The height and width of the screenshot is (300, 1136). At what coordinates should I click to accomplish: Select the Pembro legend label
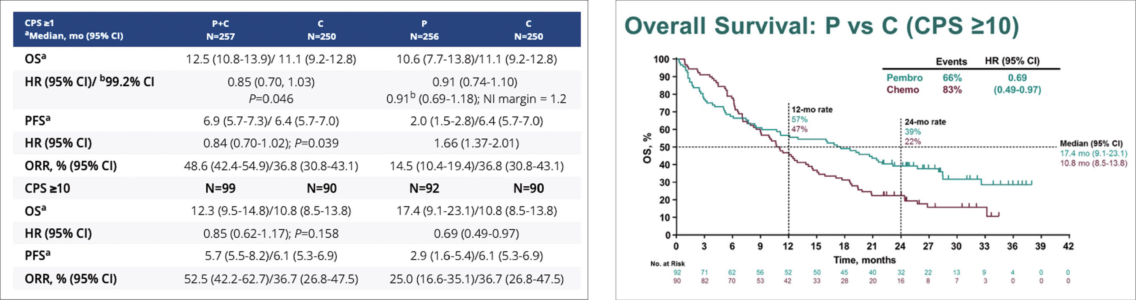click(904, 78)
